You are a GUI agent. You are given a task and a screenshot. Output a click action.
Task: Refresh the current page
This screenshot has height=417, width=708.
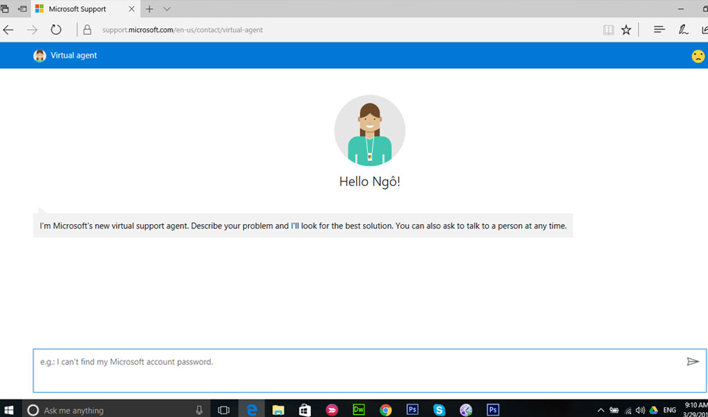point(56,30)
